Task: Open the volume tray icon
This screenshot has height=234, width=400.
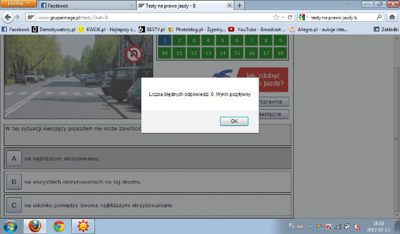Action: 357,226
